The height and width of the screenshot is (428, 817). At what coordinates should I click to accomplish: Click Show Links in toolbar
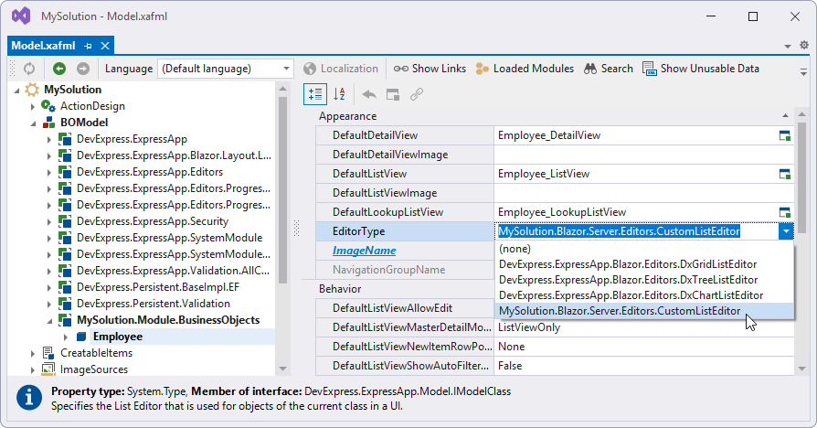(430, 69)
